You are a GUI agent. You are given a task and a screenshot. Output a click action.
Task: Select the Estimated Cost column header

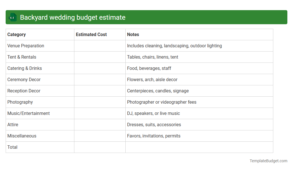pos(91,34)
